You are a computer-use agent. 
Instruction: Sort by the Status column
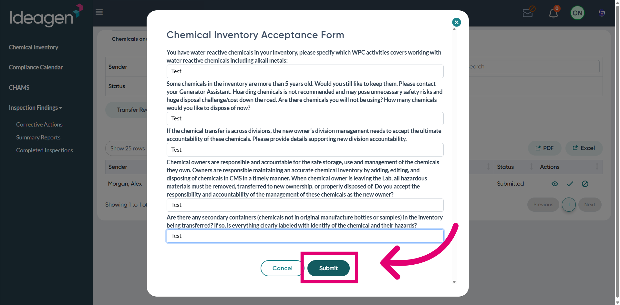click(x=515, y=167)
